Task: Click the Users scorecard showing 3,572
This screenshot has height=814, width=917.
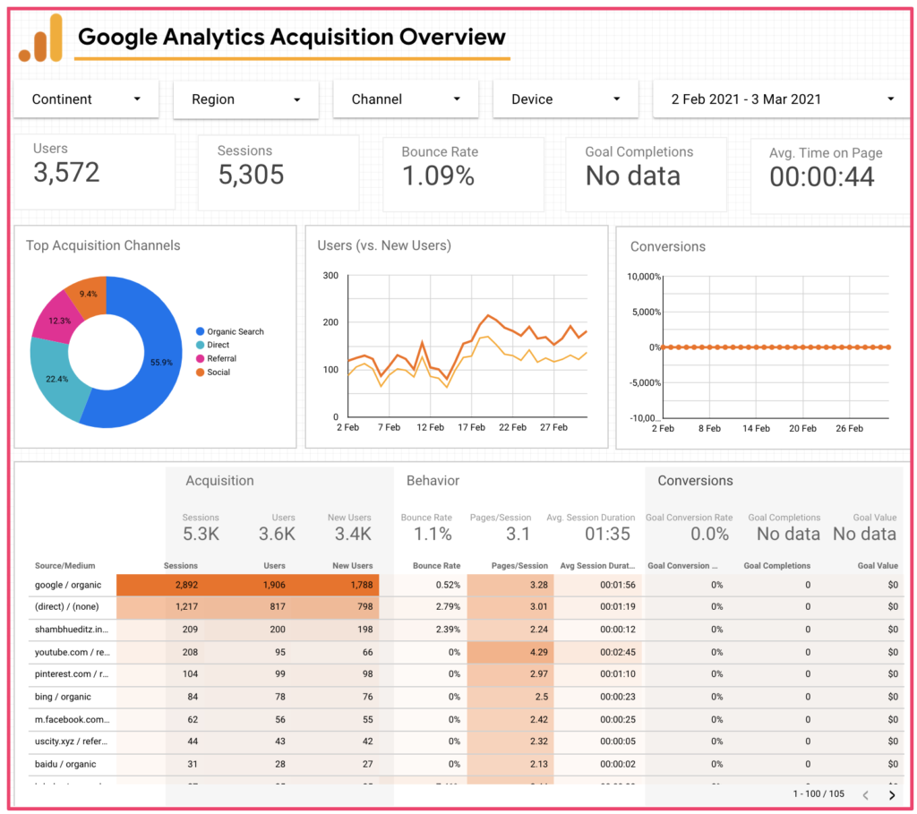Action: (x=95, y=172)
